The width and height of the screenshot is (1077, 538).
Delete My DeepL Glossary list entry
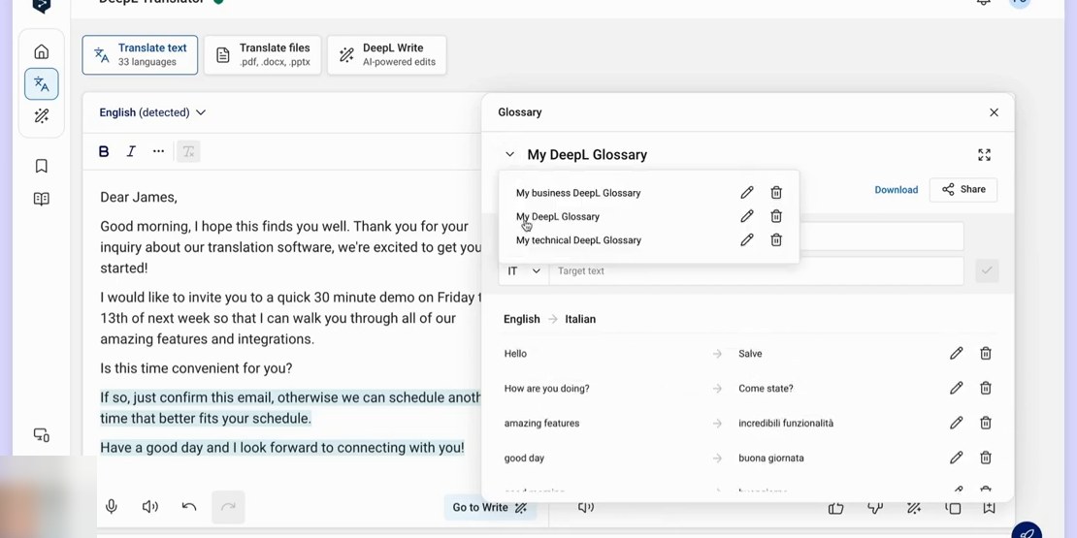(x=776, y=217)
